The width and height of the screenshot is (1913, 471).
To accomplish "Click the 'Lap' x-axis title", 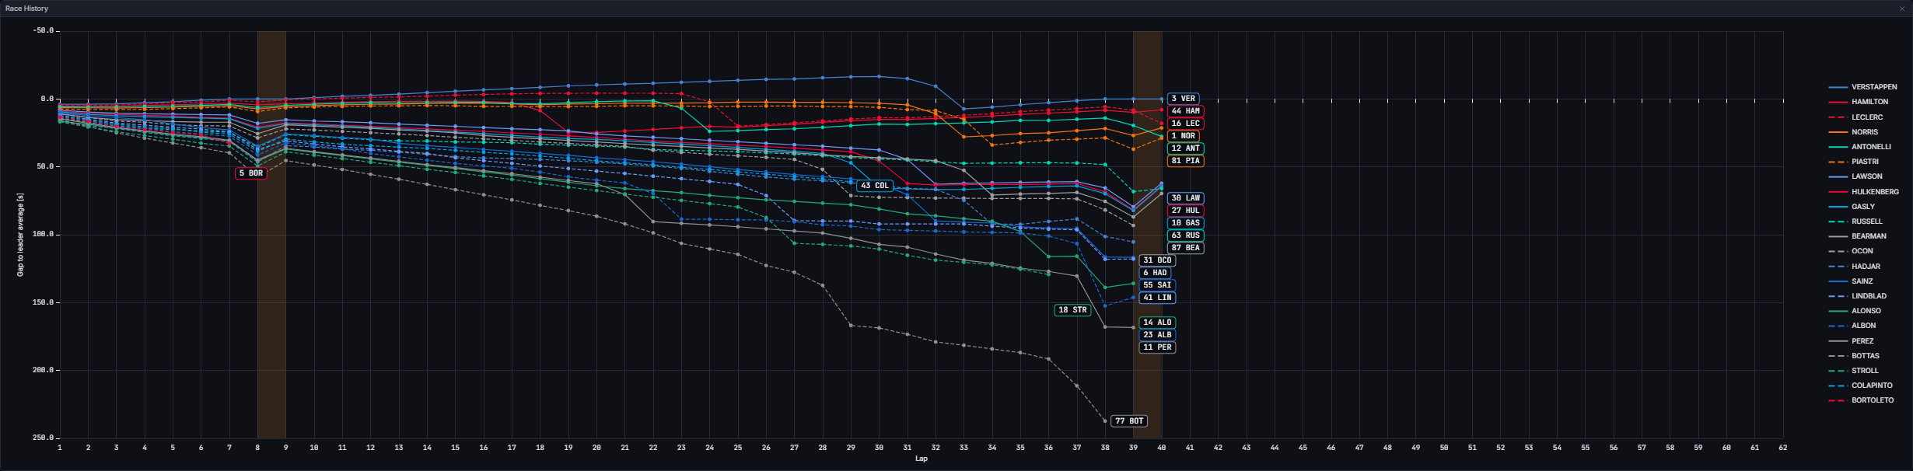I will 921,459.
